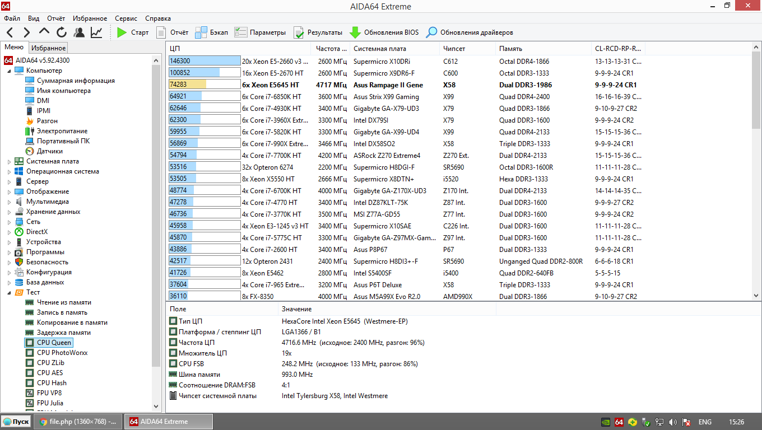Open the Вид menu
This screenshot has width=762, height=430.
point(34,18)
